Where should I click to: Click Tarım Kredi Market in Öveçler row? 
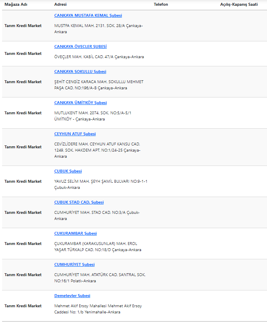tap(23, 54)
